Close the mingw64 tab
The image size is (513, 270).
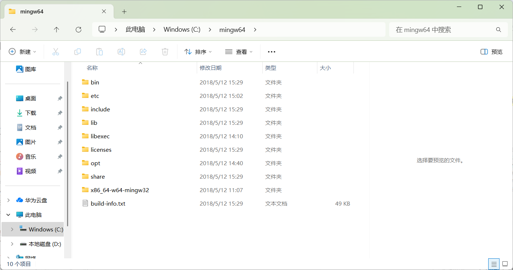(x=104, y=11)
